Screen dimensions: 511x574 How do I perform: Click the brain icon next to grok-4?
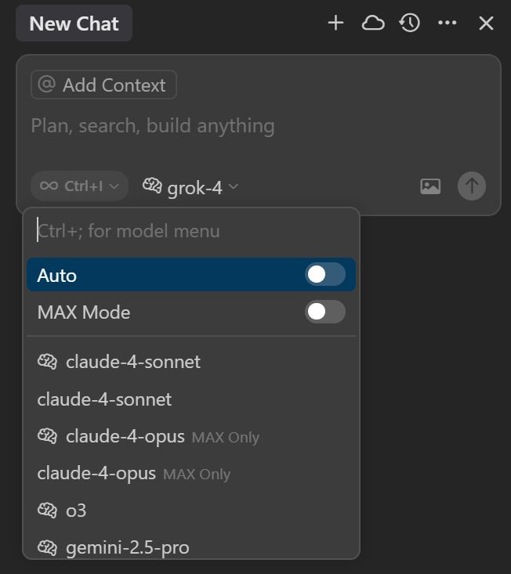pos(152,186)
